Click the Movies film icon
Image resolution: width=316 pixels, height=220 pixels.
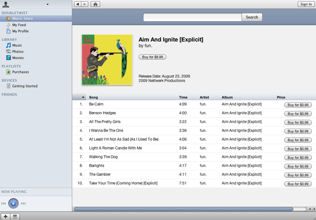click(x=8, y=58)
